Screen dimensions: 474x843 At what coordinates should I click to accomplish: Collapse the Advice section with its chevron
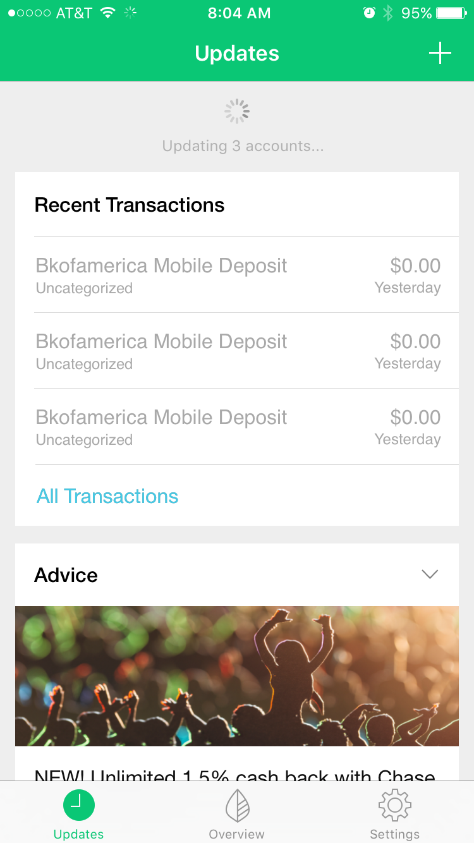click(430, 574)
